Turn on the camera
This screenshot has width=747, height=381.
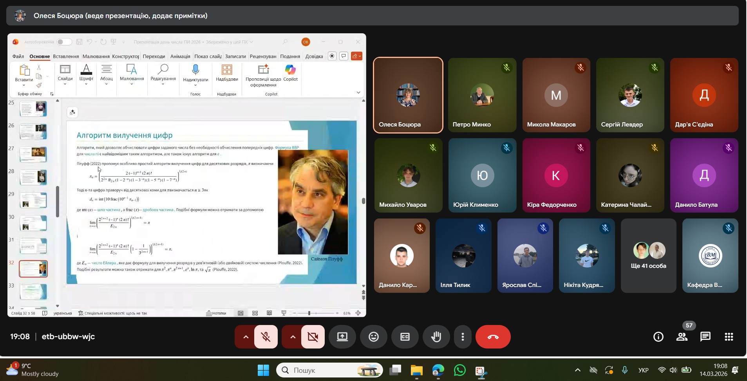coord(313,337)
